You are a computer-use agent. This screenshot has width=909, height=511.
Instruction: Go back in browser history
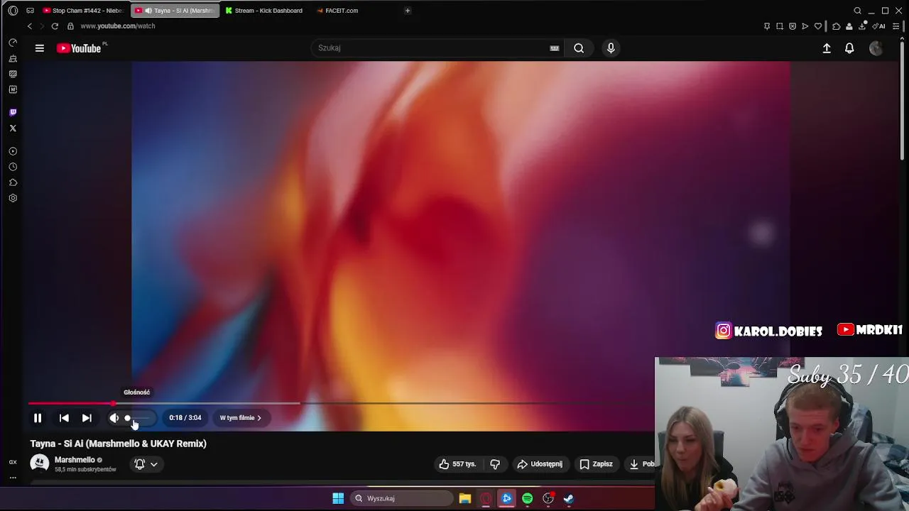29,26
